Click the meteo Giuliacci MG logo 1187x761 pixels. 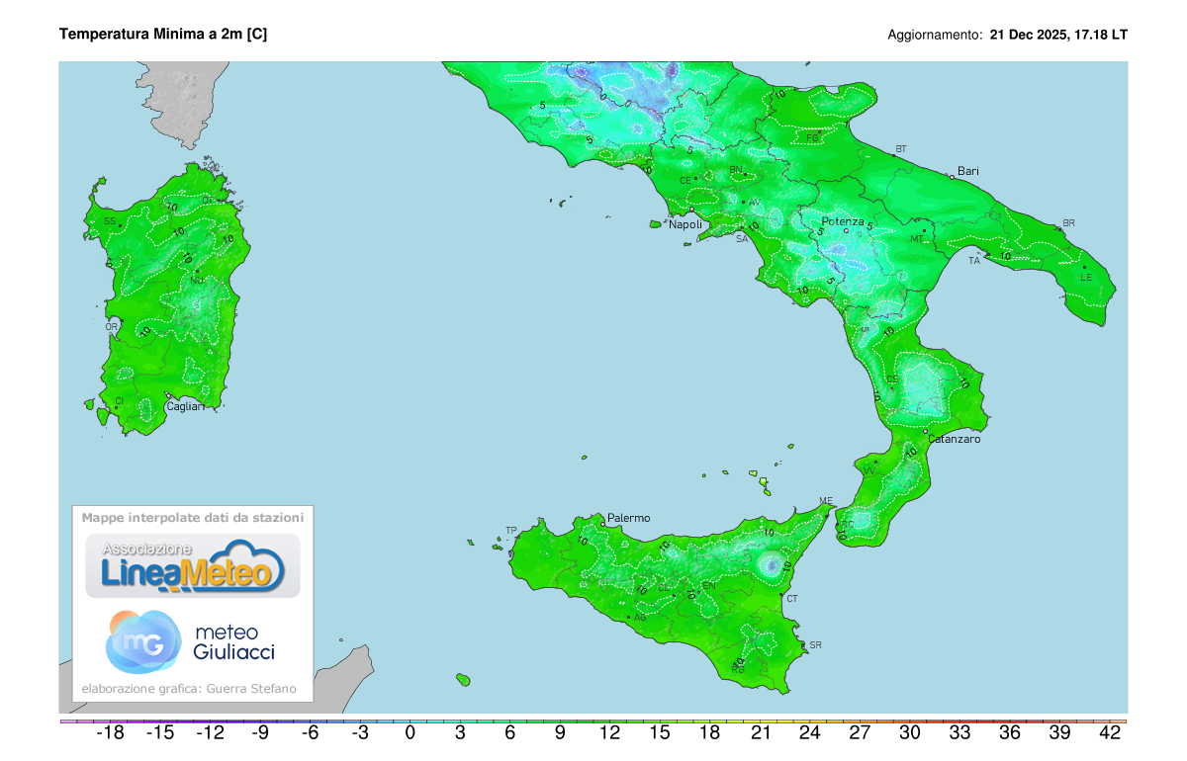(x=144, y=640)
